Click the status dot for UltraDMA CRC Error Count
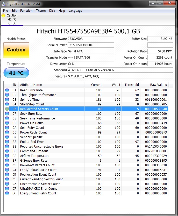 click(7, 188)
